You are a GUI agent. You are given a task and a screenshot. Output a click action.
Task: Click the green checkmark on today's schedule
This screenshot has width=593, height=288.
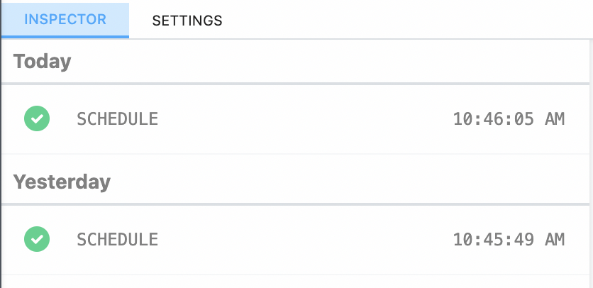click(37, 118)
